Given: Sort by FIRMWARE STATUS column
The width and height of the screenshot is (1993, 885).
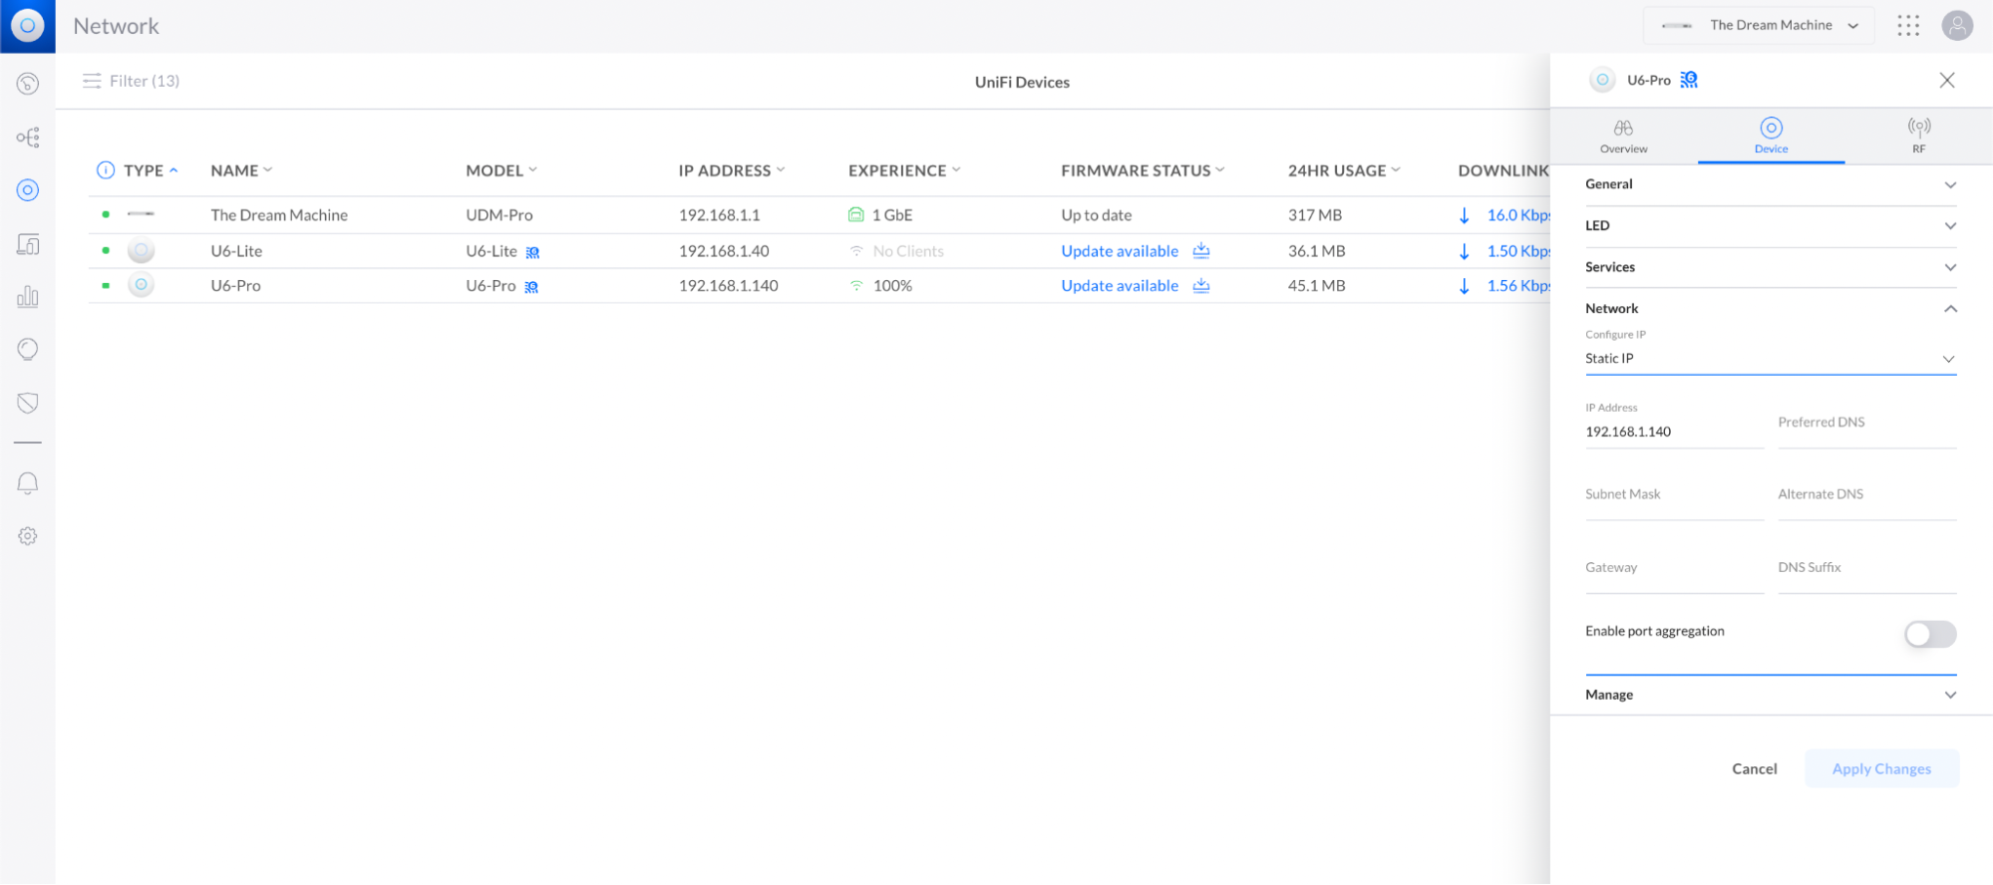Looking at the screenshot, I should (1143, 170).
